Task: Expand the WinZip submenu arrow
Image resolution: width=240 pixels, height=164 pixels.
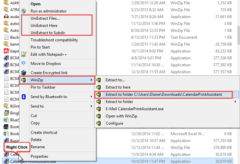Action: [x=91, y=80]
